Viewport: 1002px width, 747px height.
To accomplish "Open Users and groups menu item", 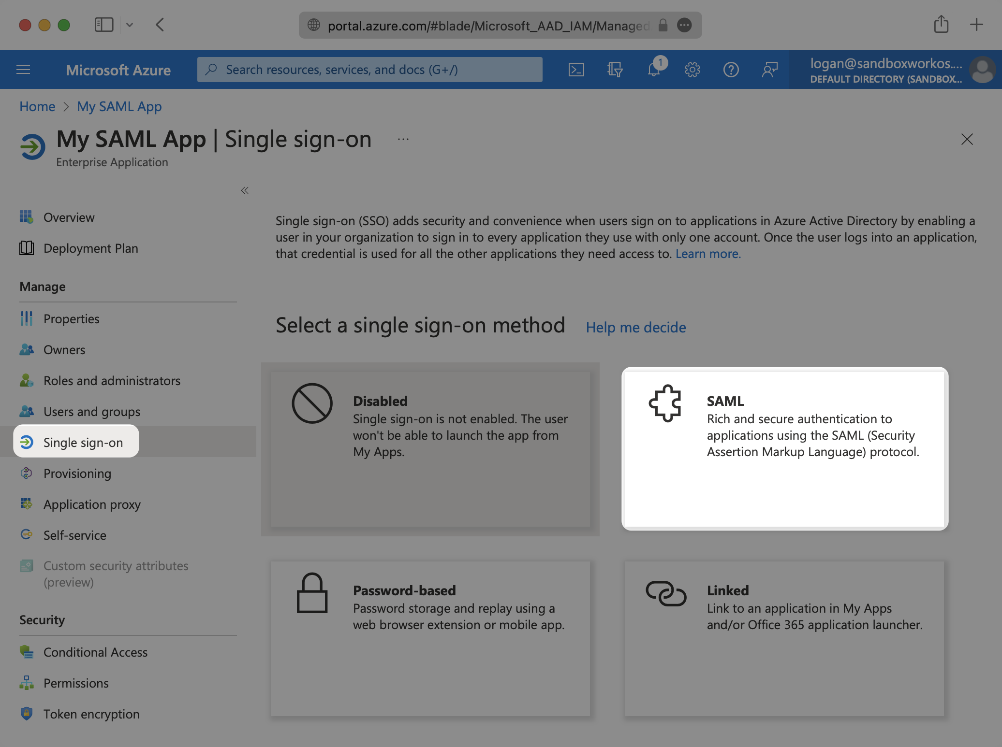I will coord(92,412).
